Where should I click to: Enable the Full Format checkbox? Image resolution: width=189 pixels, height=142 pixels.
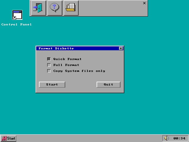[49, 65]
